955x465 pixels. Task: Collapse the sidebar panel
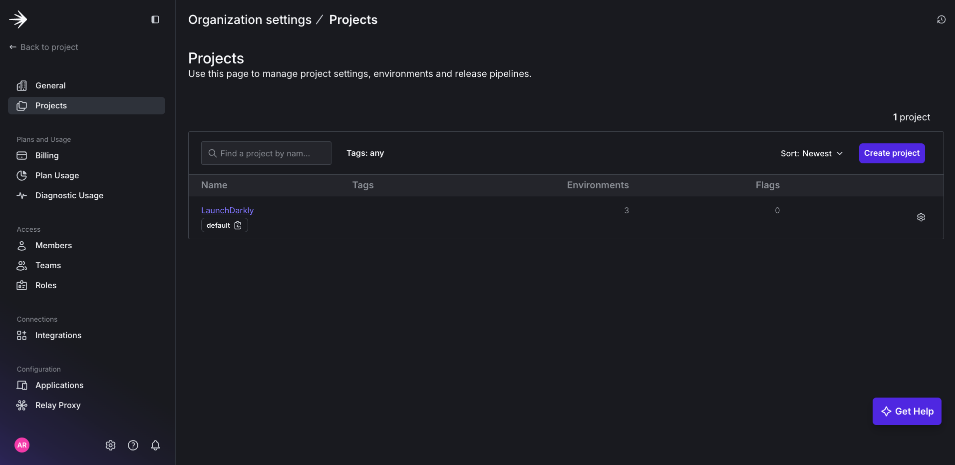155,19
